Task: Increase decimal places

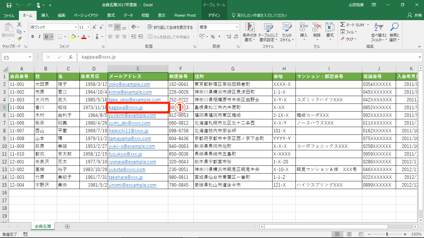Action: coord(229,37)
